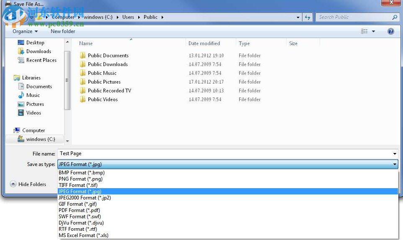Click the Public Videos folder icon

click(83, 99)
